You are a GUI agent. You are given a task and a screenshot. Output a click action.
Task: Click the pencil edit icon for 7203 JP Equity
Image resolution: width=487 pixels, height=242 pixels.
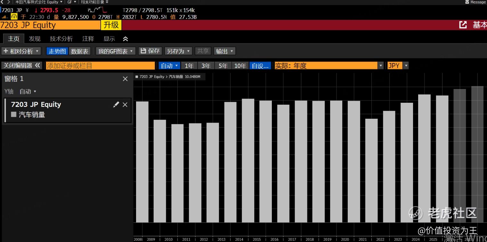(x=116, y=105)
